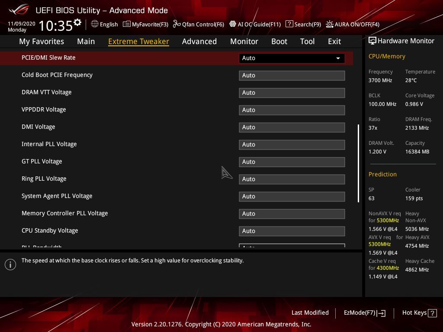This screenshot has width=443, height=332.
Task: Expand the PCIE/DMI Slew Rate dropdown arrow
Action: (x=338, y=58)
